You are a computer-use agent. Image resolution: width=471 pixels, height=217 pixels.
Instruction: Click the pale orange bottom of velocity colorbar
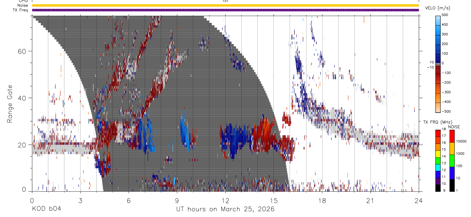coord(438,108)
